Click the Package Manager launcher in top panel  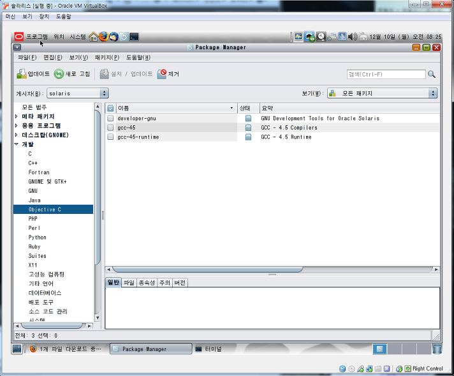click(124, 37)
